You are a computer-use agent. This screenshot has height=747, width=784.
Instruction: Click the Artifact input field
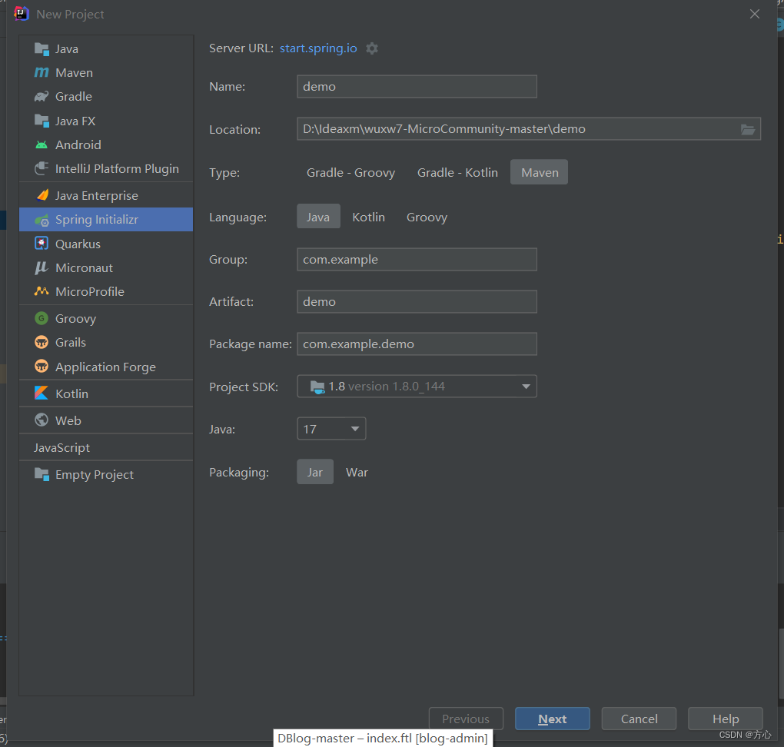pyautogui.click(x=417, y=301)
